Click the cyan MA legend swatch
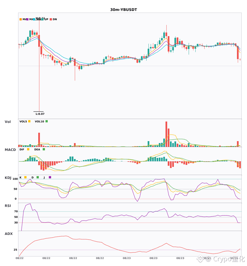This screenshot has width=247, height=266. [34, 19]
